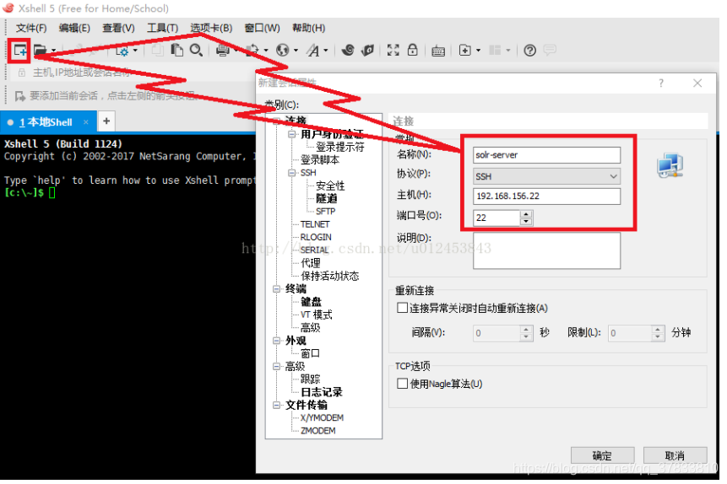The image size is (727, 484).
Task: Open the gear icon dropdown arrow
Action: tap(135, 51)
